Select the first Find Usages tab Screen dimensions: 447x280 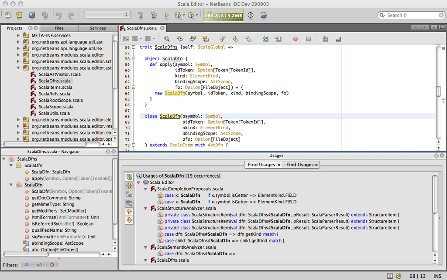click(261, 165)
